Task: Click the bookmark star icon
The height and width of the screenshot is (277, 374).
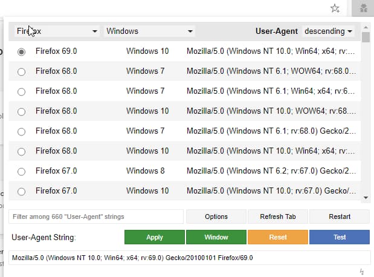Action: [x=335, y=8]
